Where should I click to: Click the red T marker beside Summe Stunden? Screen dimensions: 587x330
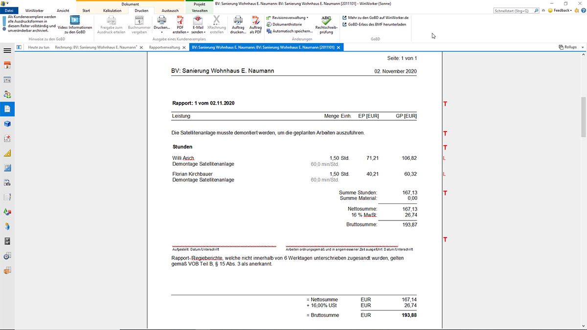445,193
